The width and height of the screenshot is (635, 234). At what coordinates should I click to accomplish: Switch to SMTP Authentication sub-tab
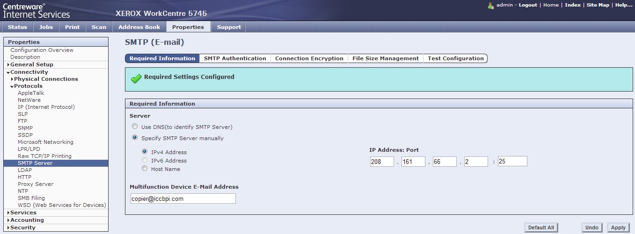[235, 58]
